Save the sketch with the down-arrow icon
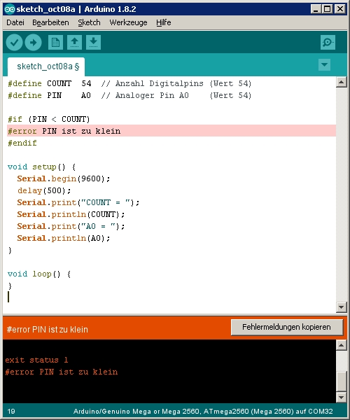 [x=93, y=42]
